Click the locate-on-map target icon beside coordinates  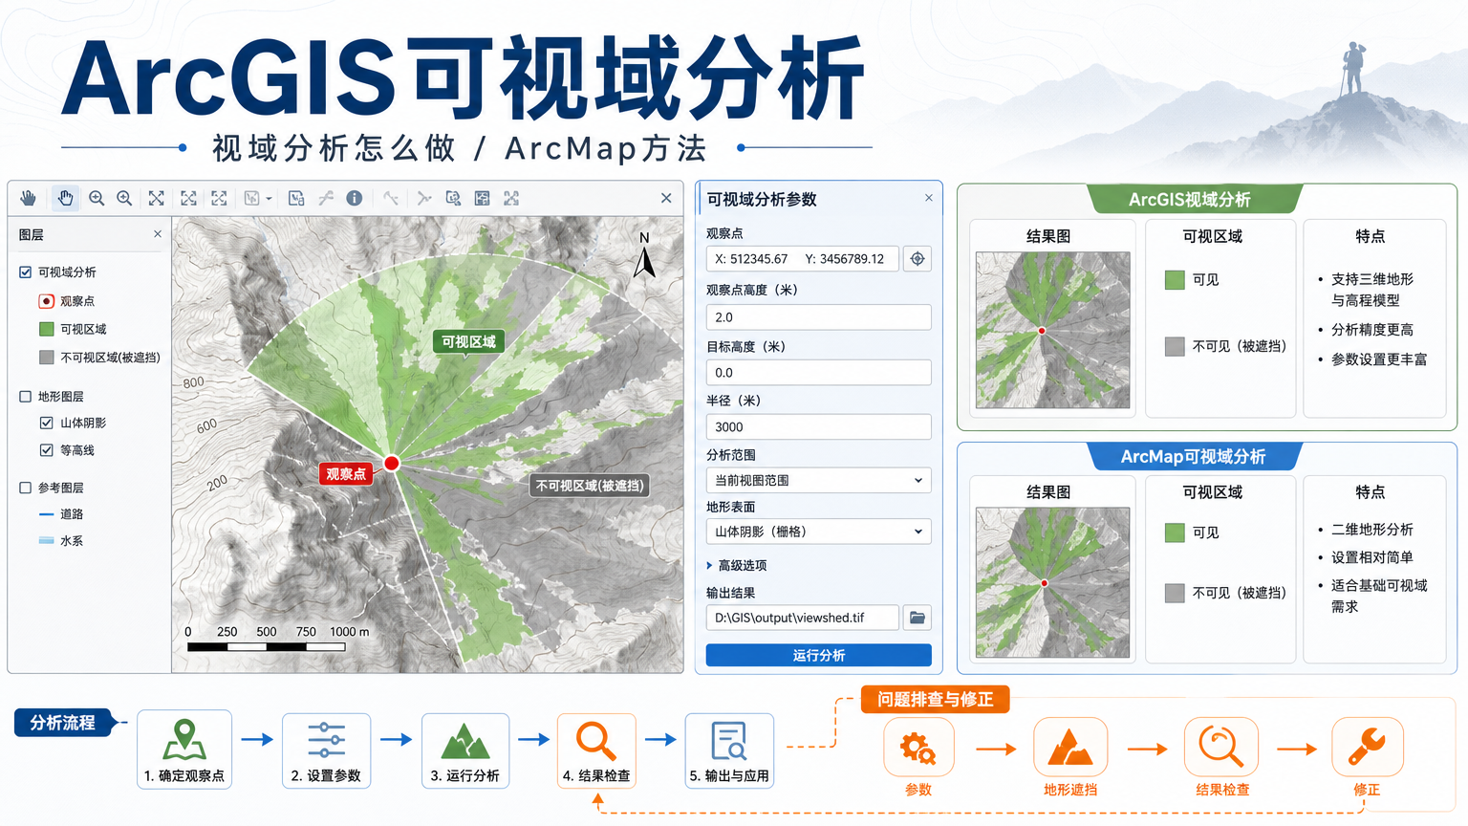pos(917,258)
